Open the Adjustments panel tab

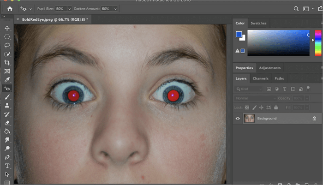tap(269, 68)
